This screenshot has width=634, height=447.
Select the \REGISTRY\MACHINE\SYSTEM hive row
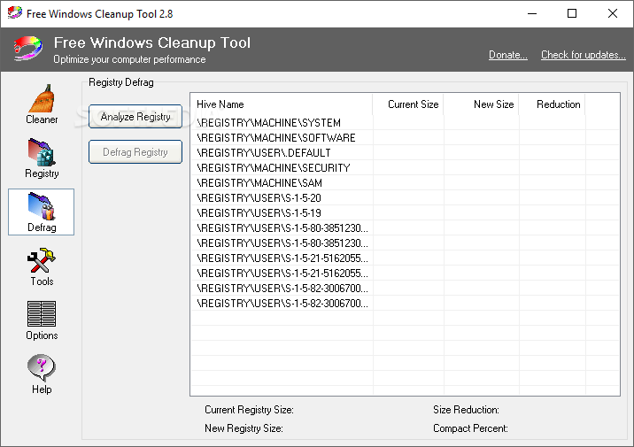tap(268, 123)
